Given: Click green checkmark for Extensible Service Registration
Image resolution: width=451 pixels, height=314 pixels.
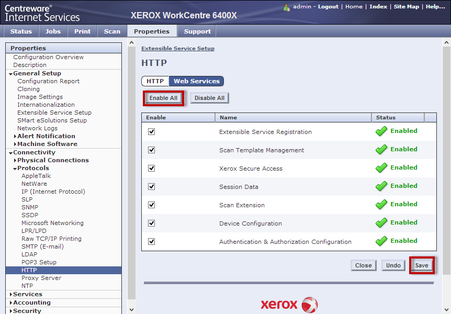Looking at the screenshot, I should (x=381, y=131).
